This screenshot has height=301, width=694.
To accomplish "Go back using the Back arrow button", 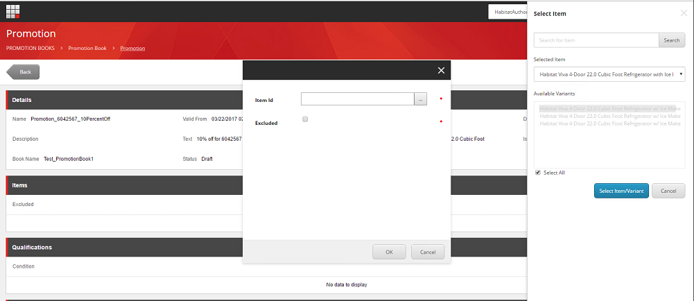I will (23, 71).
